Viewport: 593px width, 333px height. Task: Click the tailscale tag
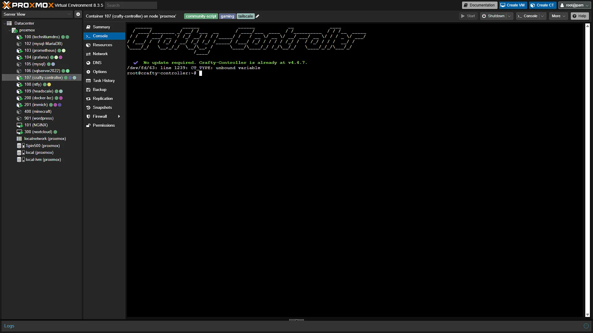(246, 16)
